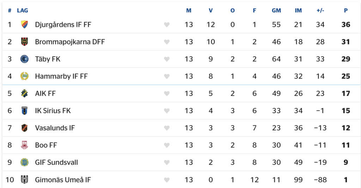Click Djurgårdens IF FF's 36 points value
Viewport: 361px width, 188px height.
pyautogui.click(x=346, y=25)
